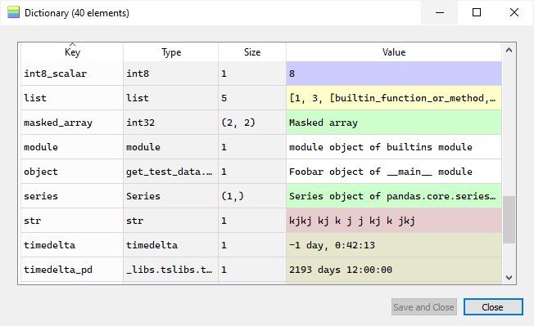This screenshot has height=326, width=534.
Task: Select the series key cell
Action: [72, 196]
